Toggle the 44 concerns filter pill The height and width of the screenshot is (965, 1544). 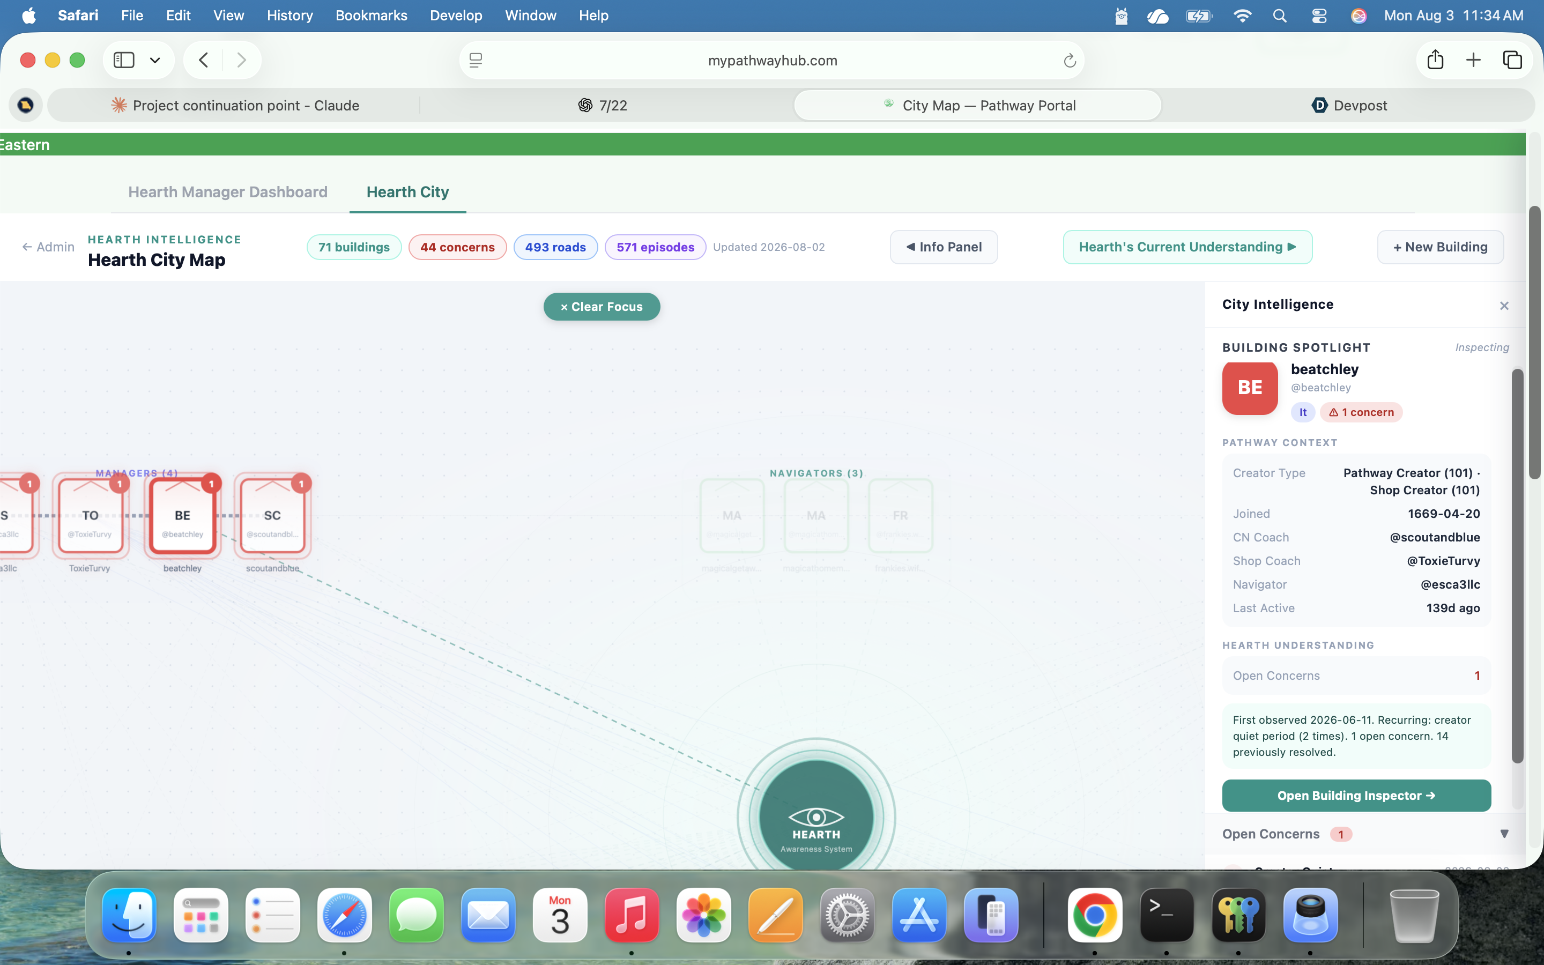click(x=457, y=247)
